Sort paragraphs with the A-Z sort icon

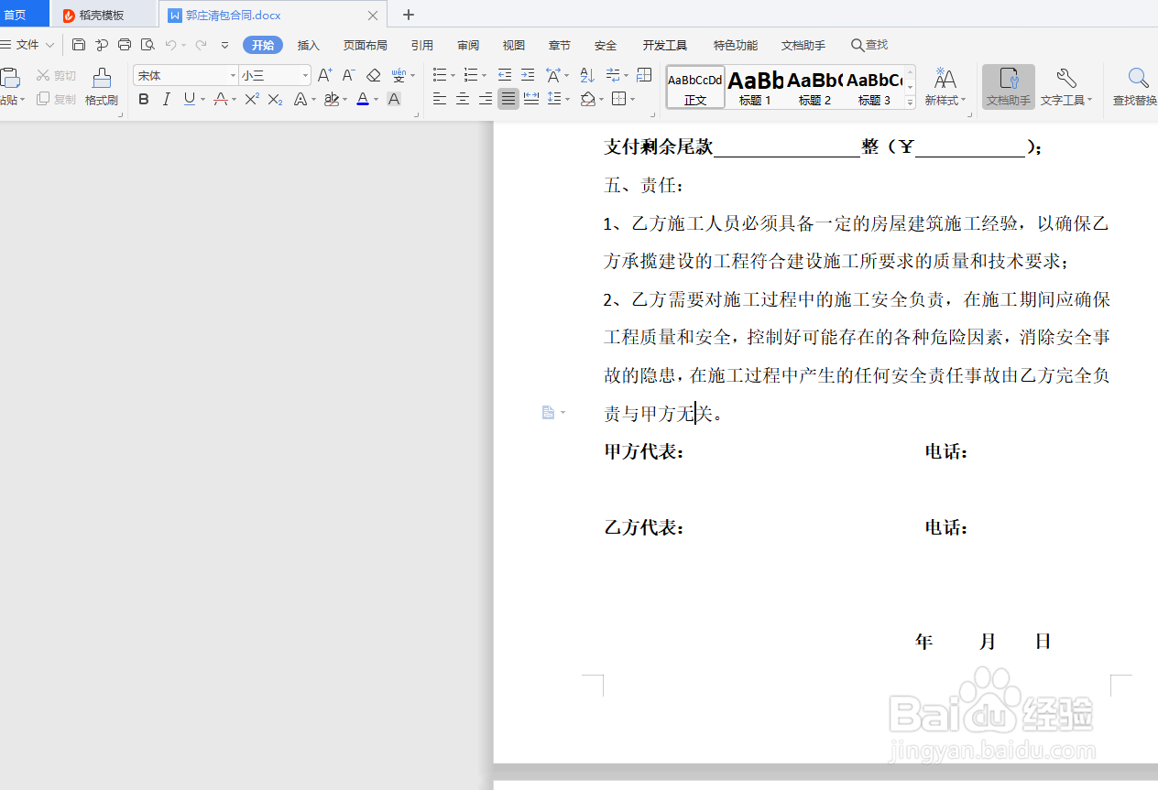(586, 75)
